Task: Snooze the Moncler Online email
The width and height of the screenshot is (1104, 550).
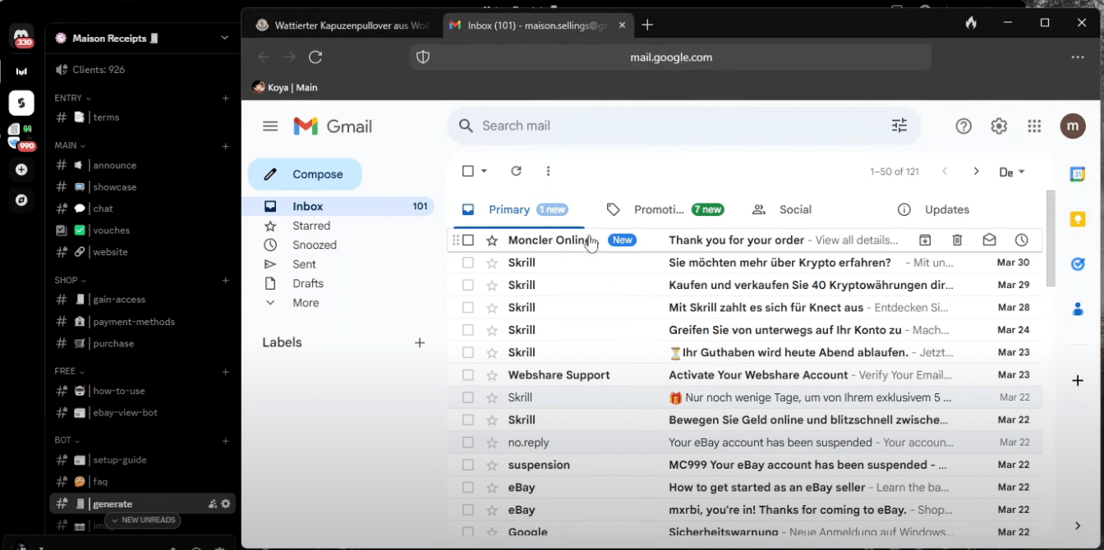Action: 1021,241
